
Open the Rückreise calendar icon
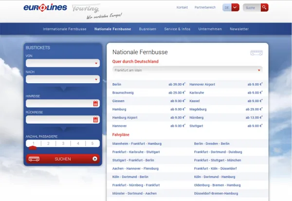point(95,119)
